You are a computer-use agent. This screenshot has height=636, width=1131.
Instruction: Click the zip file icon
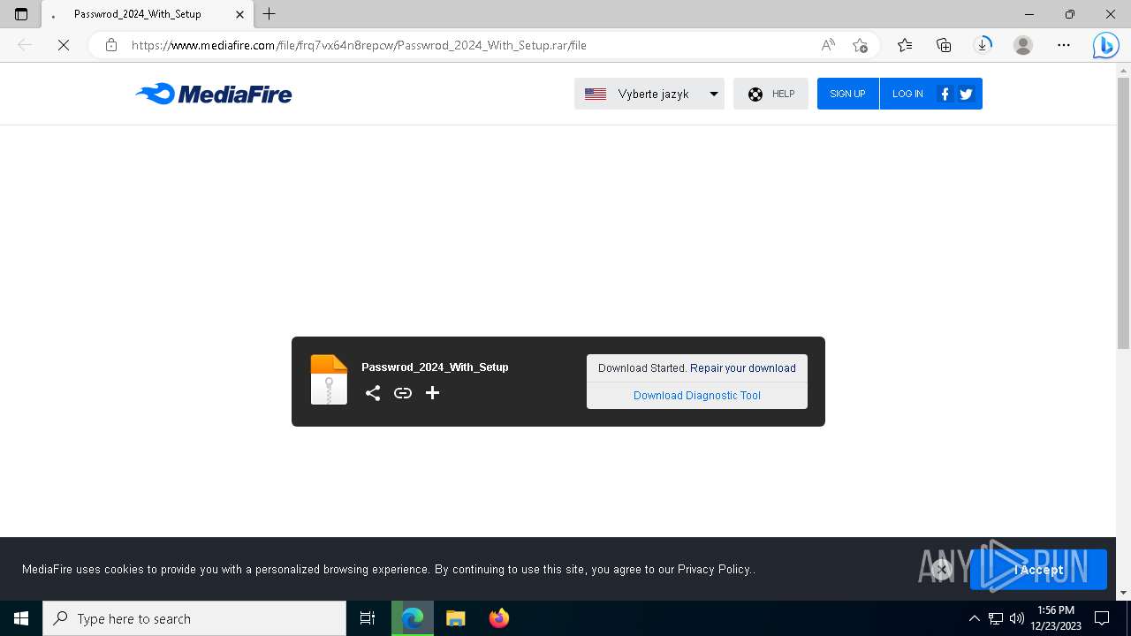click(x=329, y=380)
